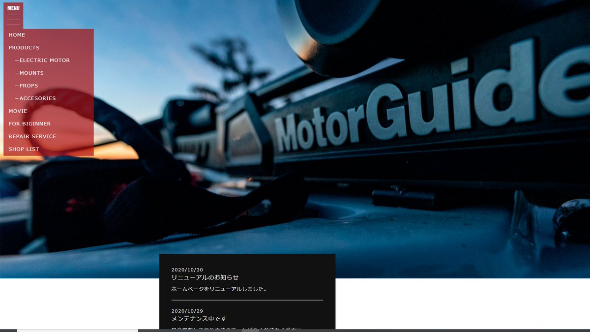This screenshot has height=332, width=590.
Task: Select the 2020/10/30 news date
Action: click(187, 270)
